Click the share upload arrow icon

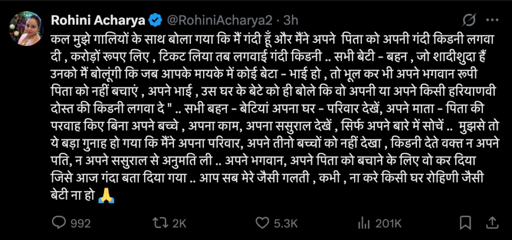(x=492, y=223)
